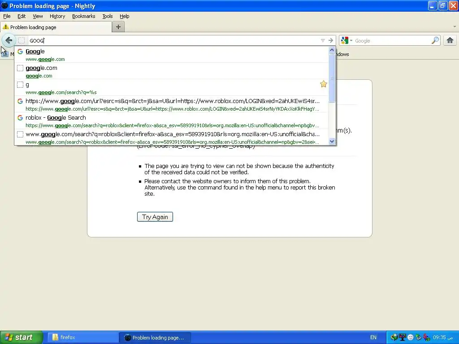Go back using the Back arrow
Screen dimensions: 459x344
coord(9,40)
